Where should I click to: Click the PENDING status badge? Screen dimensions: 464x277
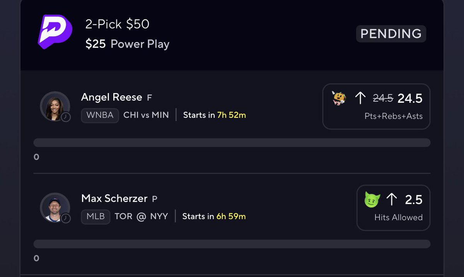[x=391, y=34]
